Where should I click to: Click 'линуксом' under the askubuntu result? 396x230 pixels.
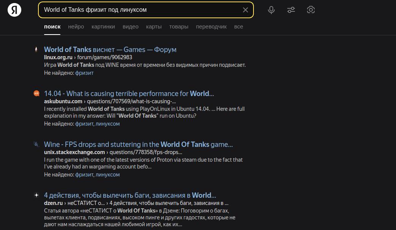coord(108,124)
